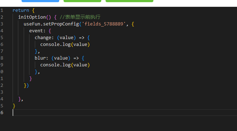This screenshot has height=131, width=237.
Task: Click console.log inside the blur handler
Action: tap(55, 65)
